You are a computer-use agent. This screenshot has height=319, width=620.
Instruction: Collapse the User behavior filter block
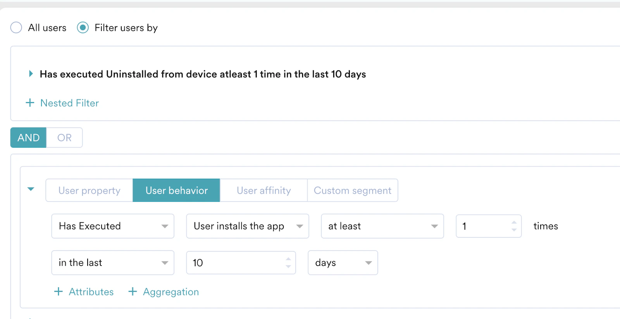(31, 189)
